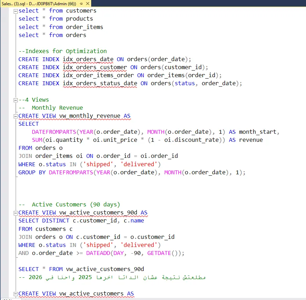Collapse the vw_active_customers CREATE VIEW block

pyautogui.click(x=16, y=294)
